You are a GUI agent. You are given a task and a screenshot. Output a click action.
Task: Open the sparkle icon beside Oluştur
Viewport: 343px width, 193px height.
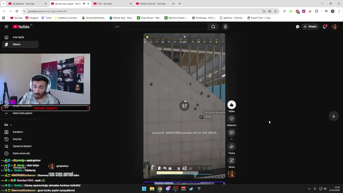(297, 27)
